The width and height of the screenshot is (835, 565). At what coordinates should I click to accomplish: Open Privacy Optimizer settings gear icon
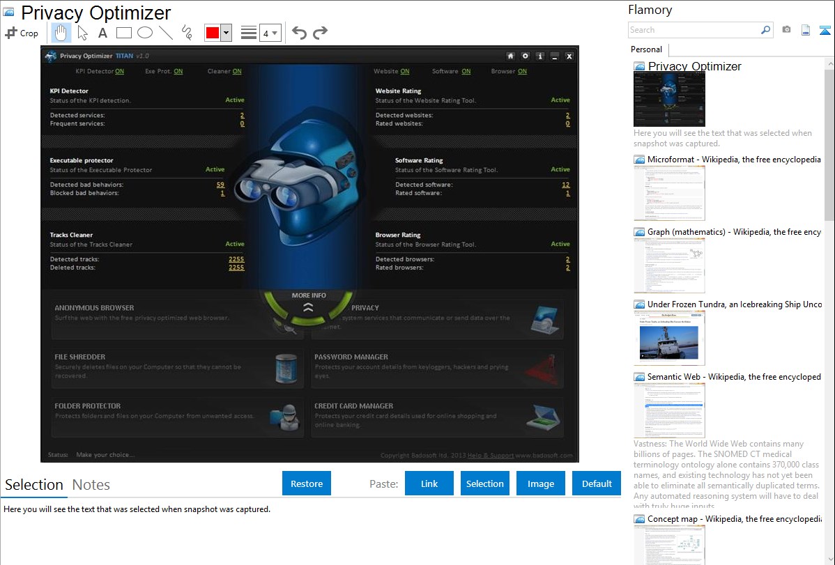(525, 56)
